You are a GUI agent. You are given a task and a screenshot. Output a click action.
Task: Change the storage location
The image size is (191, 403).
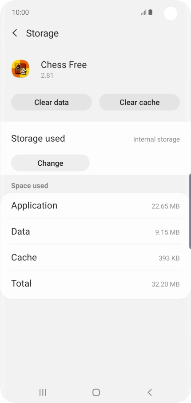tap(50, 163)
